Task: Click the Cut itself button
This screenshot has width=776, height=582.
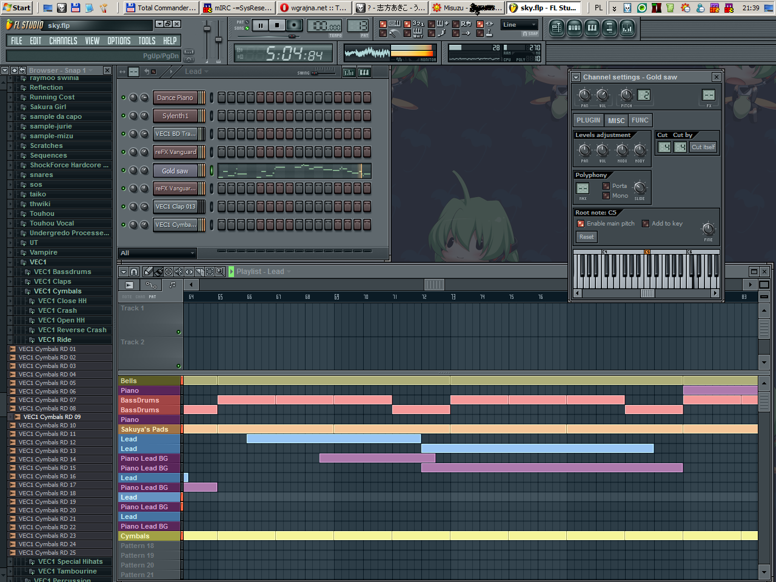Action: coord(703,147)
